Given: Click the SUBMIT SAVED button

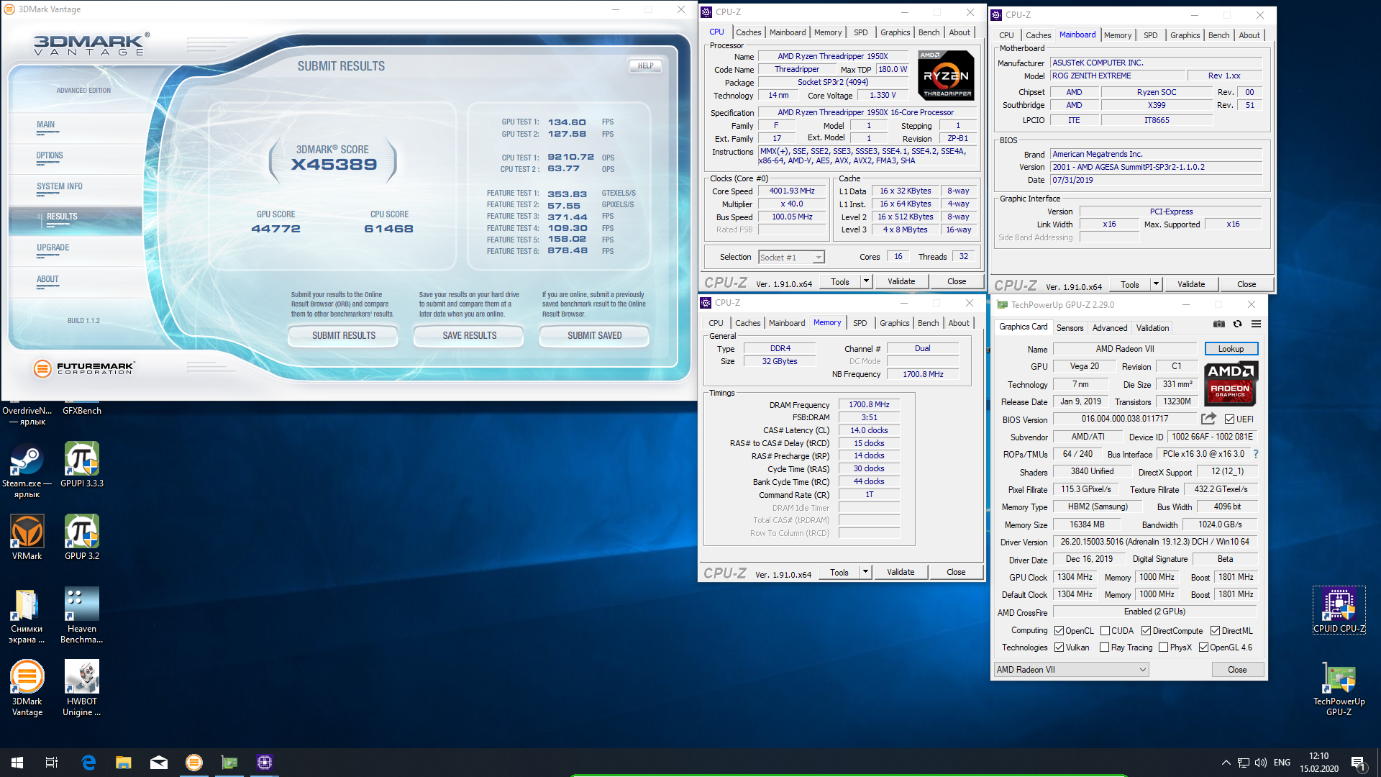Looking at the screenshot, I should click(x=594, y=336).
